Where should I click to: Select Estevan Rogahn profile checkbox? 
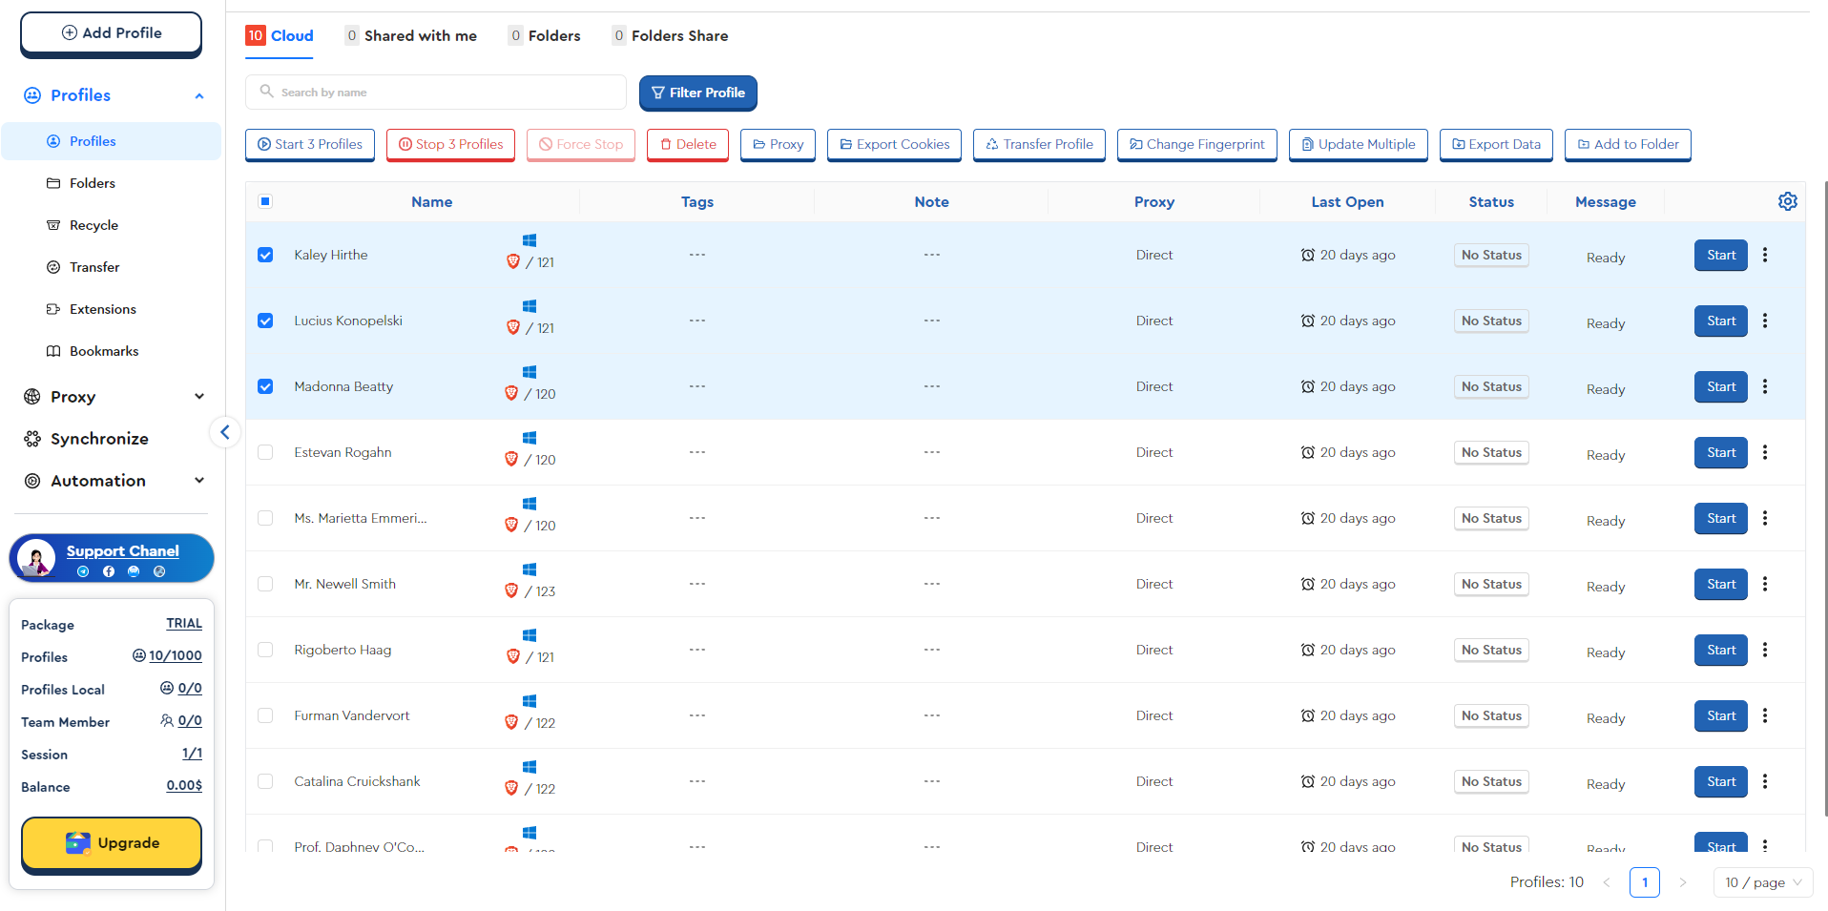[265, 452]
